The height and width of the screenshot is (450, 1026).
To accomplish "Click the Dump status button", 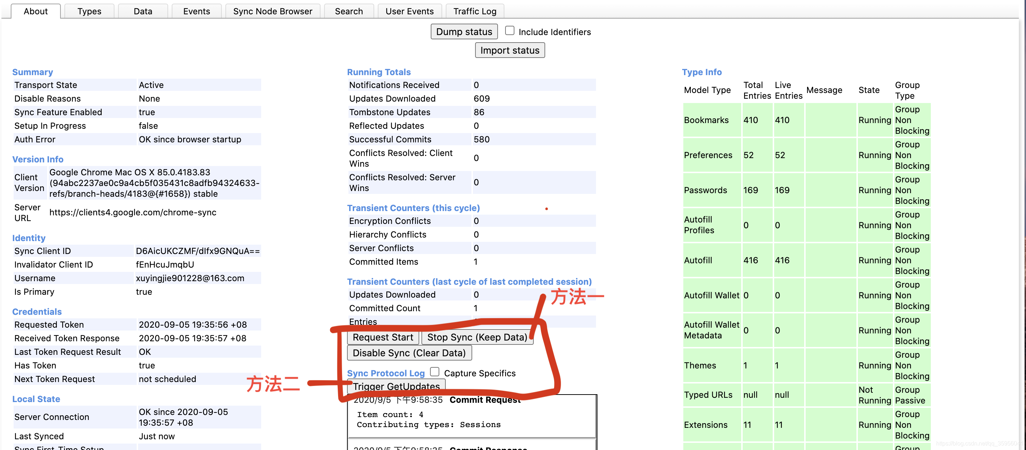I will coord(464,32).
